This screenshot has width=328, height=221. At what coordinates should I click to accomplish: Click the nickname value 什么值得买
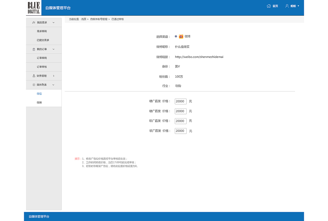(x=182, y=47)
